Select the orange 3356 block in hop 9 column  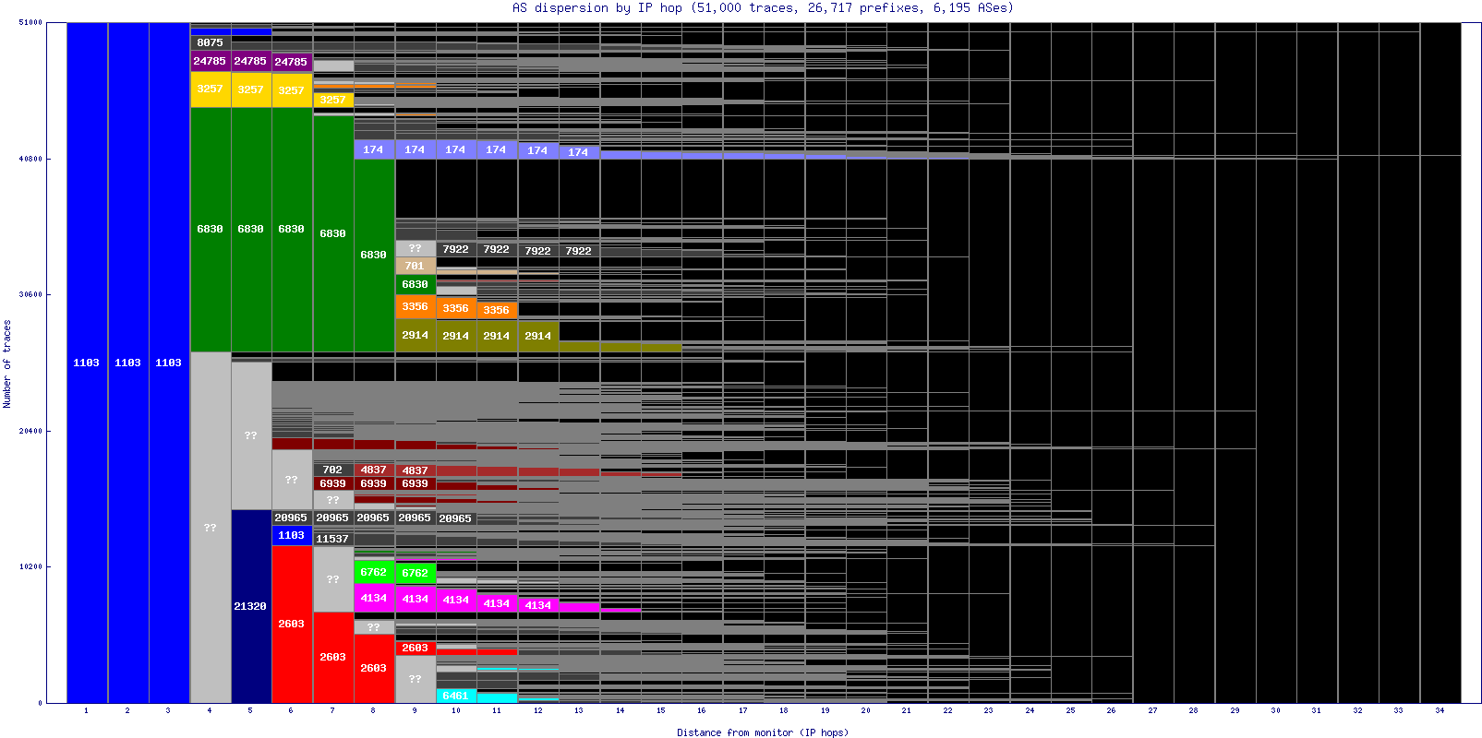point(415,306)
